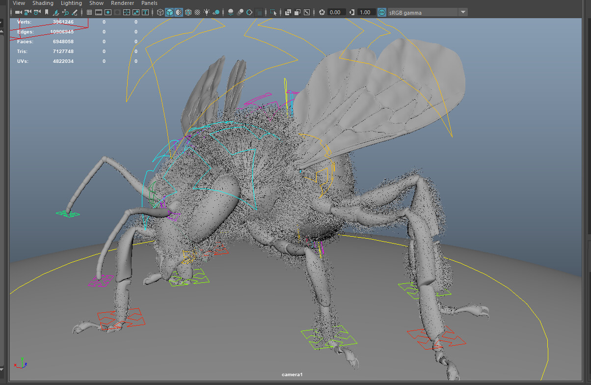
Task: Enable wireframe display cube icon
Action: coord(160,12)
